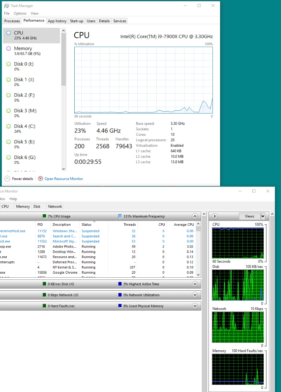Select the CPU ring icon in sidebar
Image resolution: width=281 pixels, height=392 pixels.
click(9, 33)
